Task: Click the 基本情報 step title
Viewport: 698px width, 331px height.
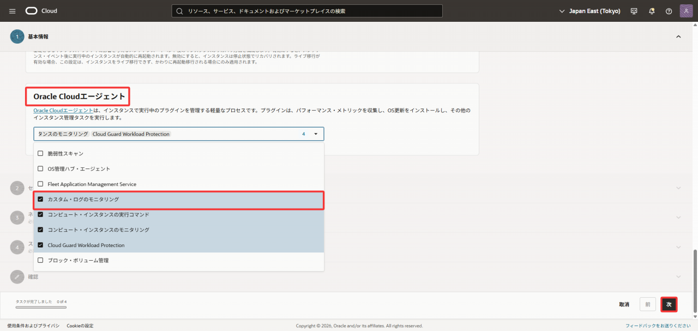Action: click(x=38, y=37)
